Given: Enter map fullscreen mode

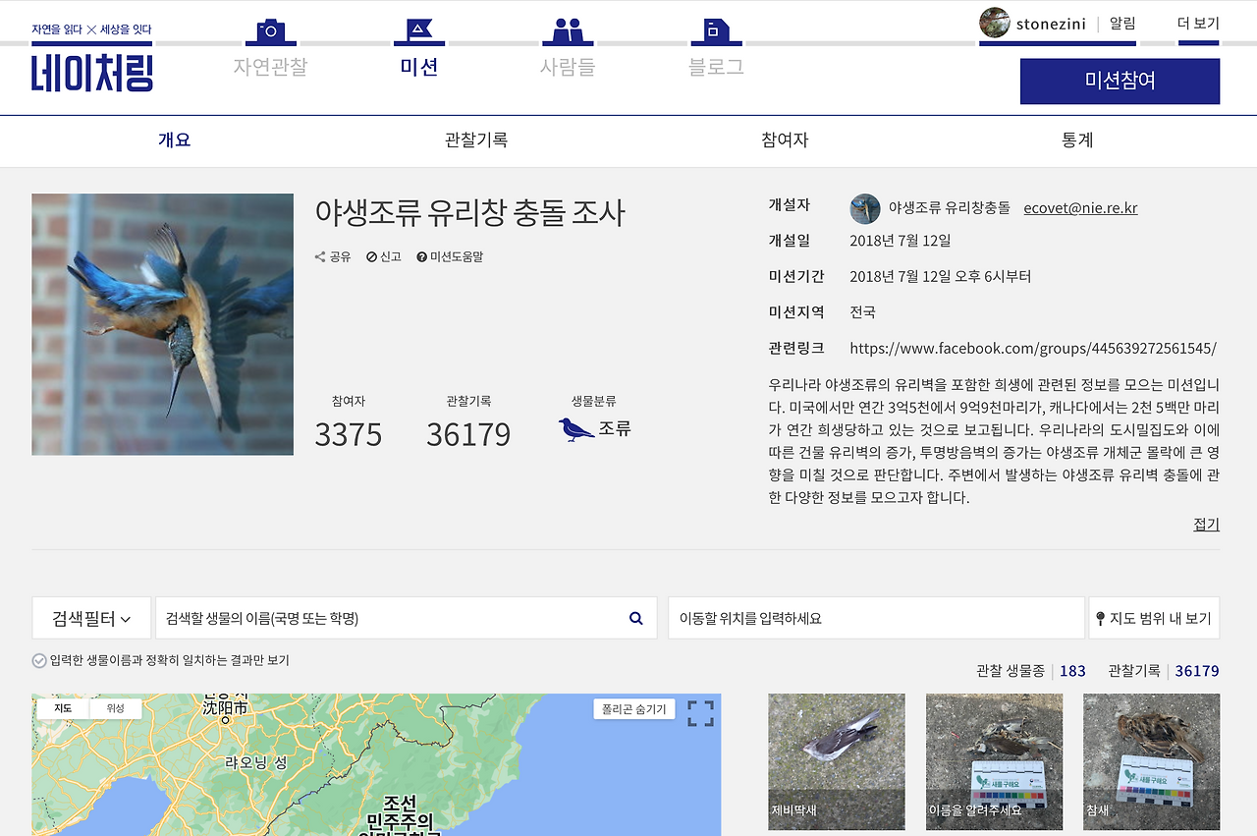Looking at the screenshot, I should [701, 711].
